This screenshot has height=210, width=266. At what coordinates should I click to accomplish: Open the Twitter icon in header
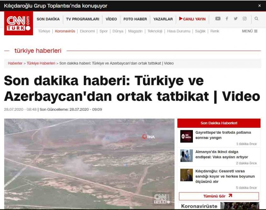[x=236, y=19]
